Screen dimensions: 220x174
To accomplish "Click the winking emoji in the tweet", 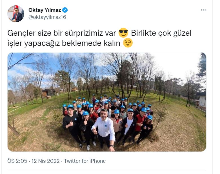I will pyautogui.click(x=128, y=43).
